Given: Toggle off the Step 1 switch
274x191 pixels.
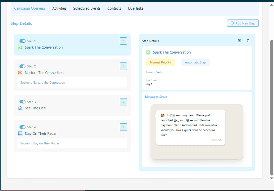Looking at the screenshot, I should pos(23,41).
